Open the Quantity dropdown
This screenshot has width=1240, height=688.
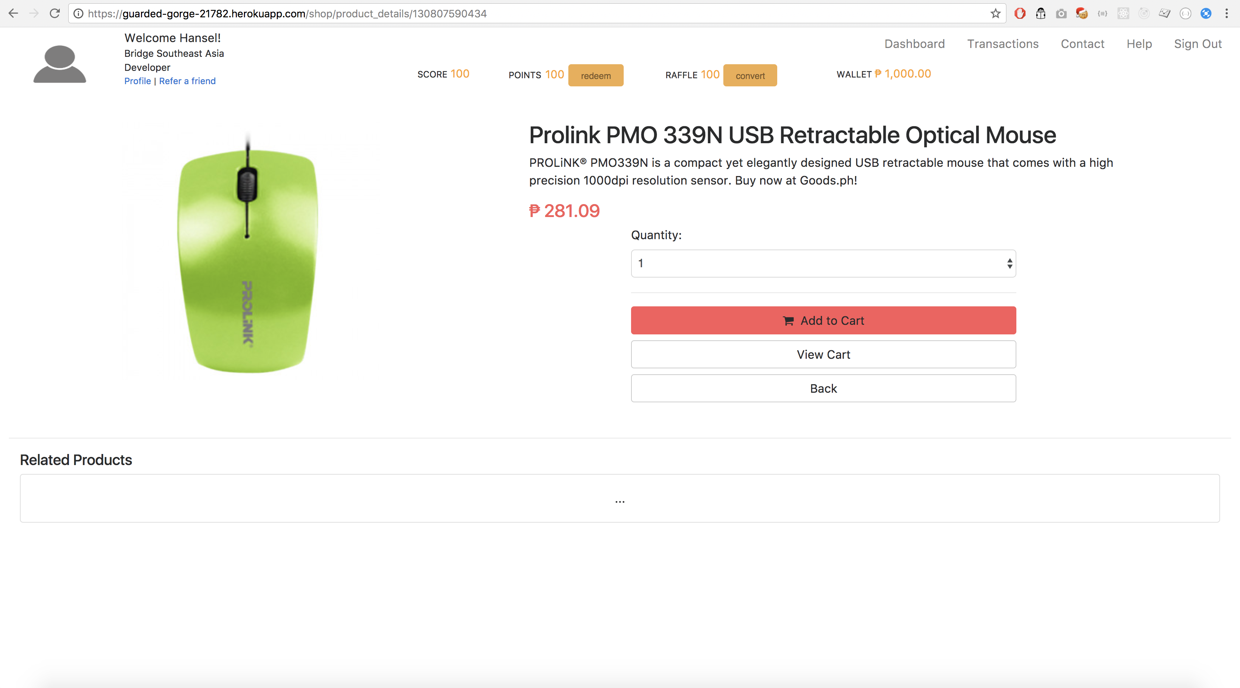823,264
